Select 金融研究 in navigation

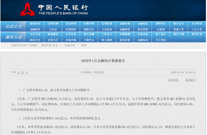[125, 29]
